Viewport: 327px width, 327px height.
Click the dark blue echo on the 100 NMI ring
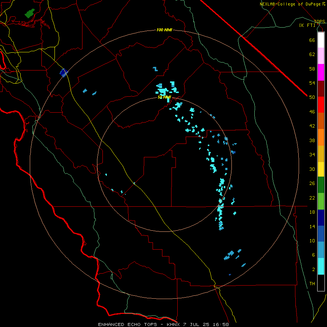point(64,73)
